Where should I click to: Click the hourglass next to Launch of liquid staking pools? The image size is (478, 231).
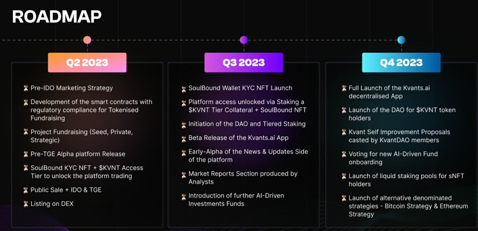coord(344,176)
